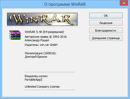Click the Александр Рошал author name
The image size is (130, 99).
pyautogui.click(x=37, y=40)
